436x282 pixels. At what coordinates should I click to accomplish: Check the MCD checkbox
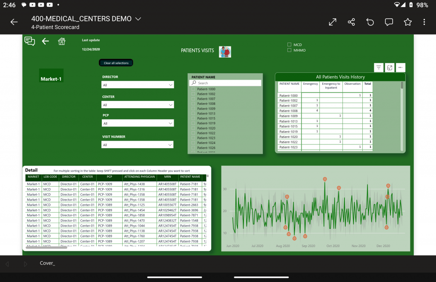coord(290,45)
